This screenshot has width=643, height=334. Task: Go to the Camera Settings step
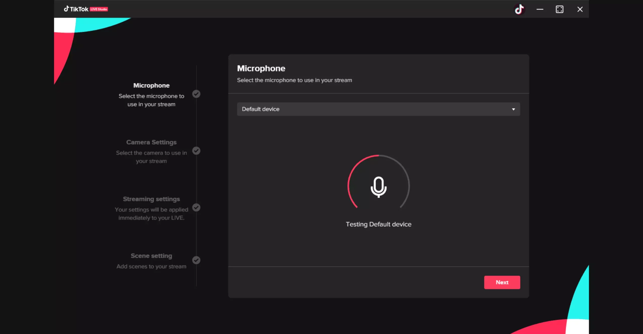click(x=151, y=142)
